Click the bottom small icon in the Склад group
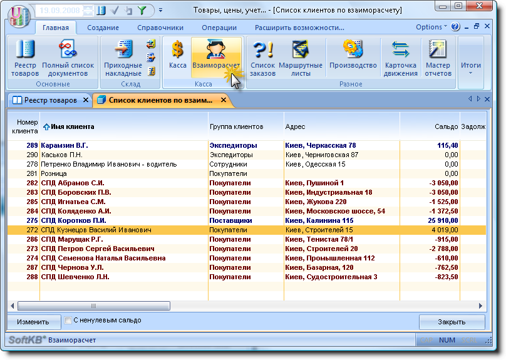 click(151, 71)
